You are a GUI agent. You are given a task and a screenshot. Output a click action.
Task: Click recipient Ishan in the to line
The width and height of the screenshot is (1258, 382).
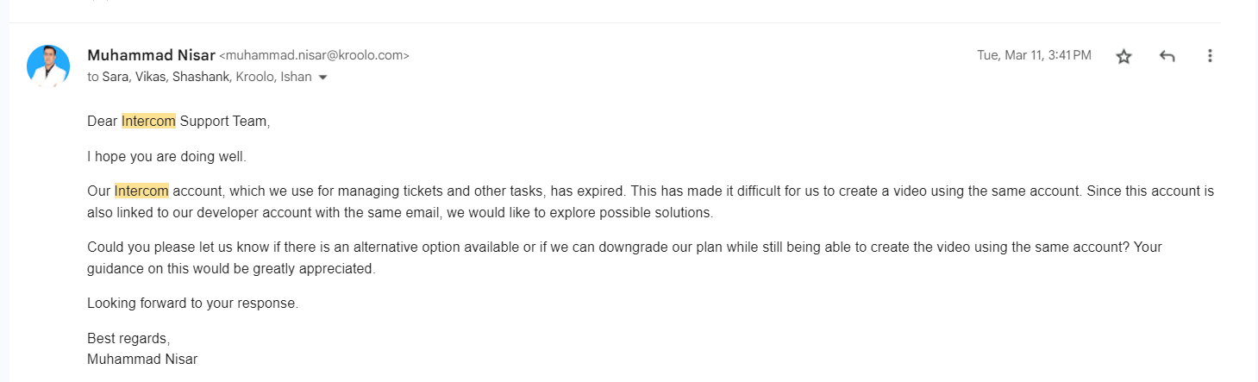297,77
